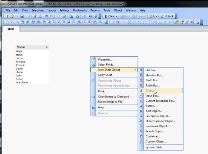The image size is (208, 154).
Task: Click Copy Sheet in context menu
Action: point(105,75)
